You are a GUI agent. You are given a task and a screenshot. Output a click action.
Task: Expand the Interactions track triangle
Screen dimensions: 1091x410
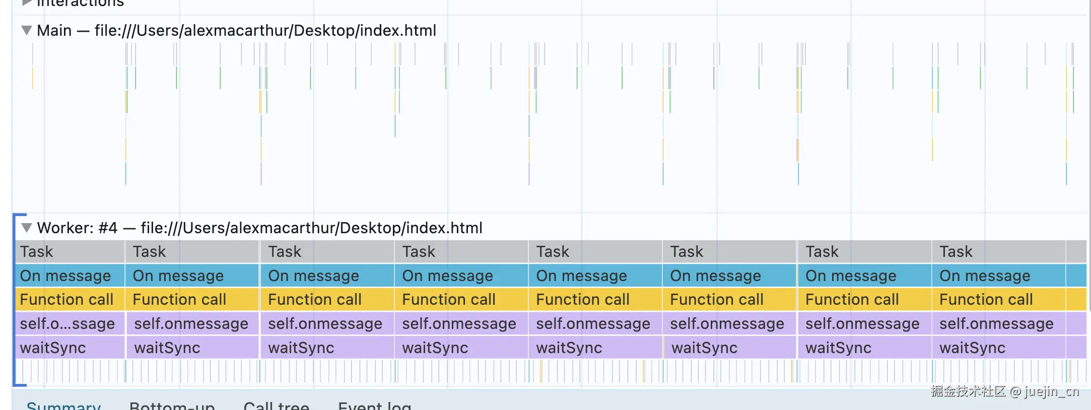pos(27,3)
